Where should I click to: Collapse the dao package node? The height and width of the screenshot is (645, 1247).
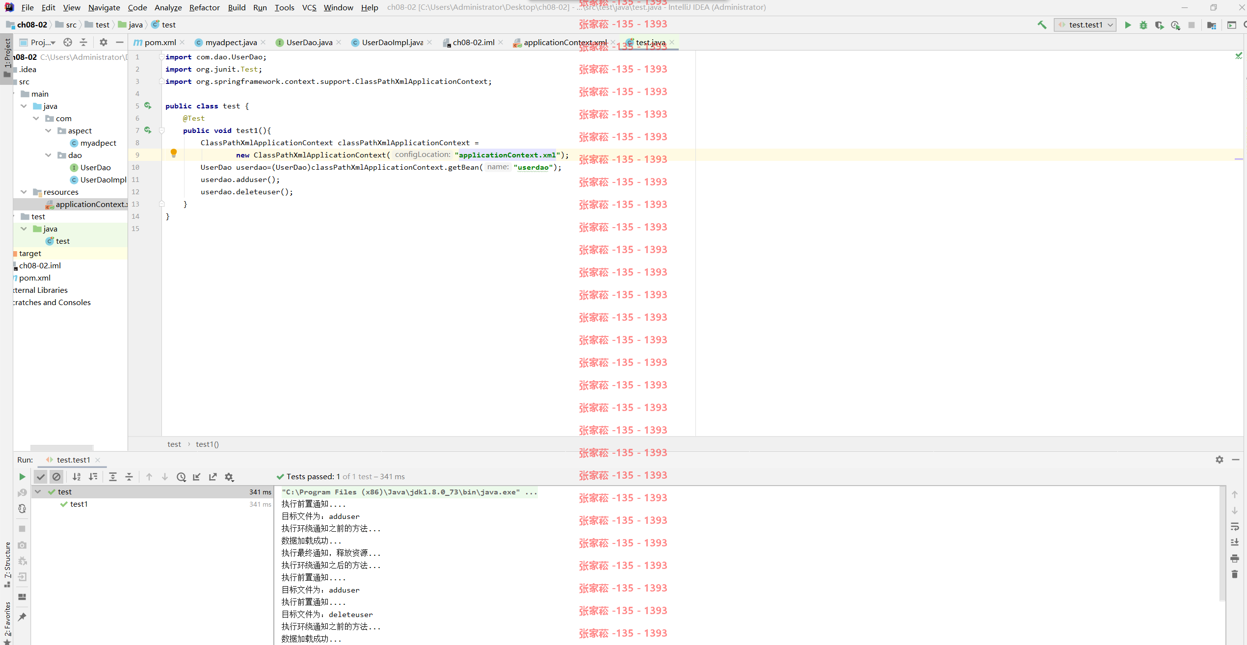click(x=48, y=155)
